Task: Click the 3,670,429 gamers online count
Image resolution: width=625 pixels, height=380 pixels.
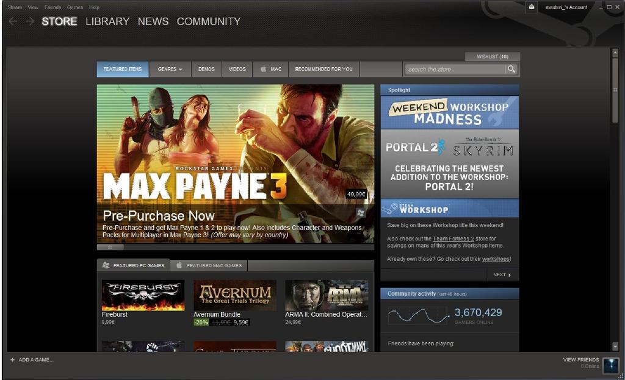Action: click(479, 313)
